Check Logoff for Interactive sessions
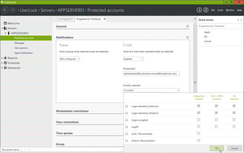 click(199, 127)
